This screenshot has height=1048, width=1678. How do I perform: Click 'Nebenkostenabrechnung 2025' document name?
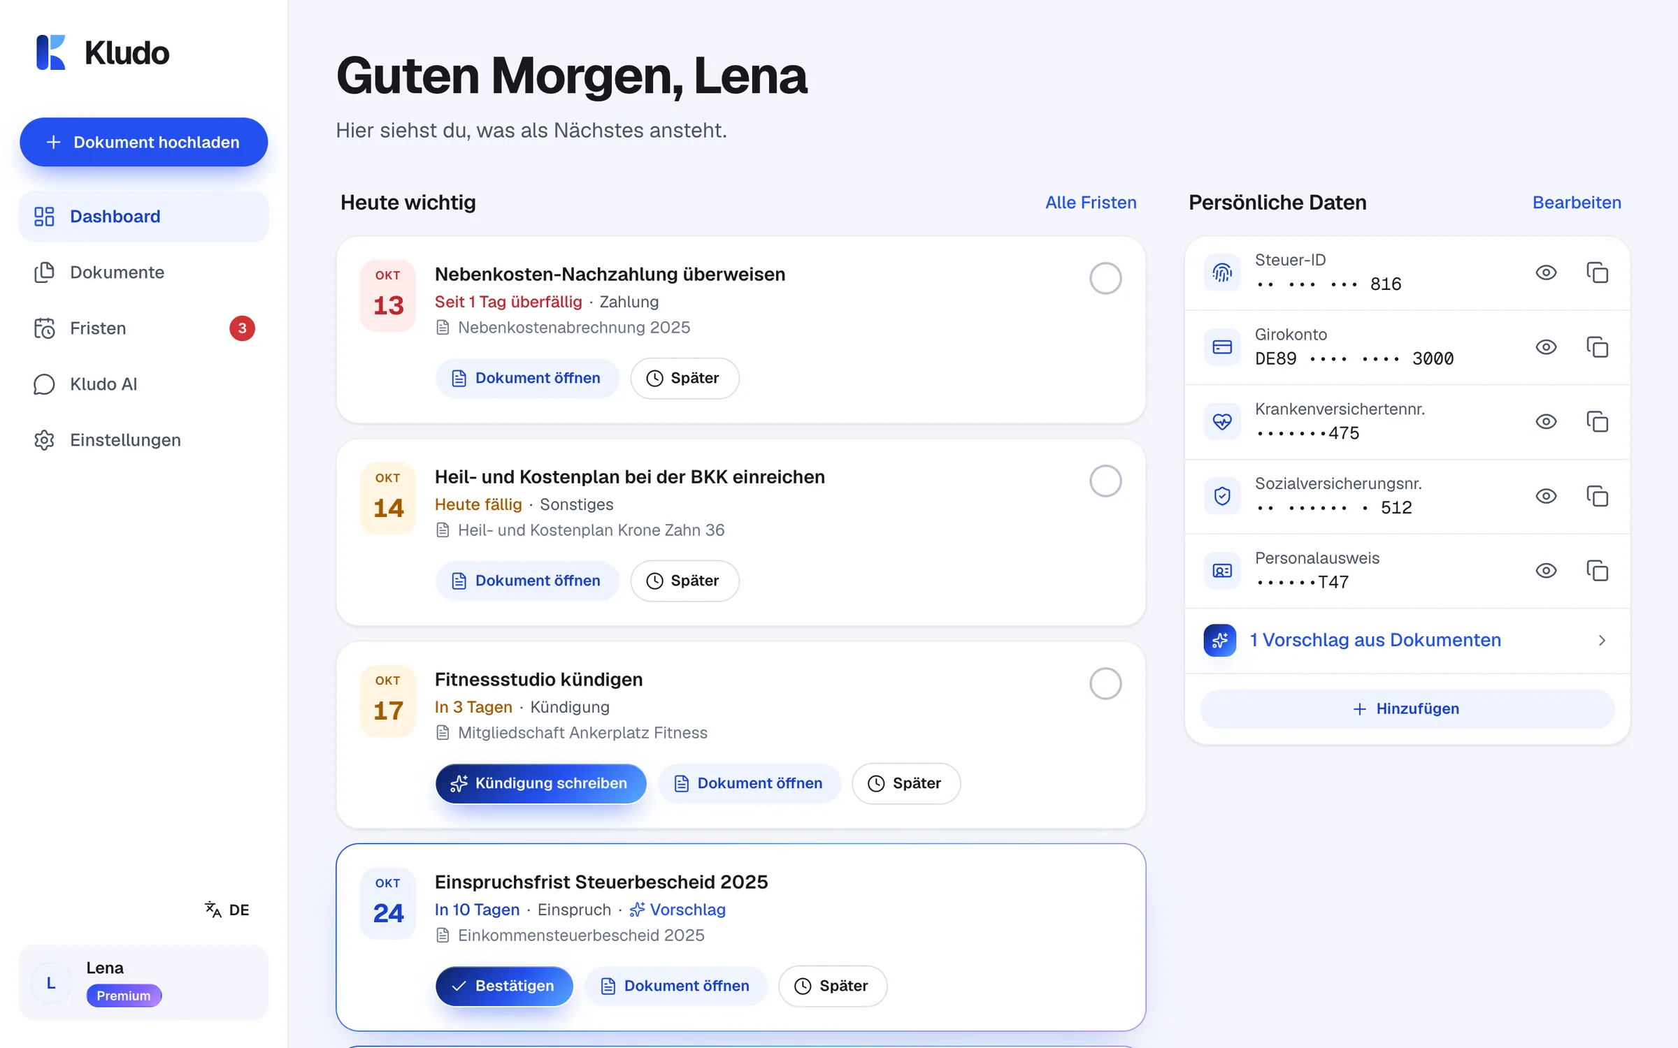tap(574, 327)
